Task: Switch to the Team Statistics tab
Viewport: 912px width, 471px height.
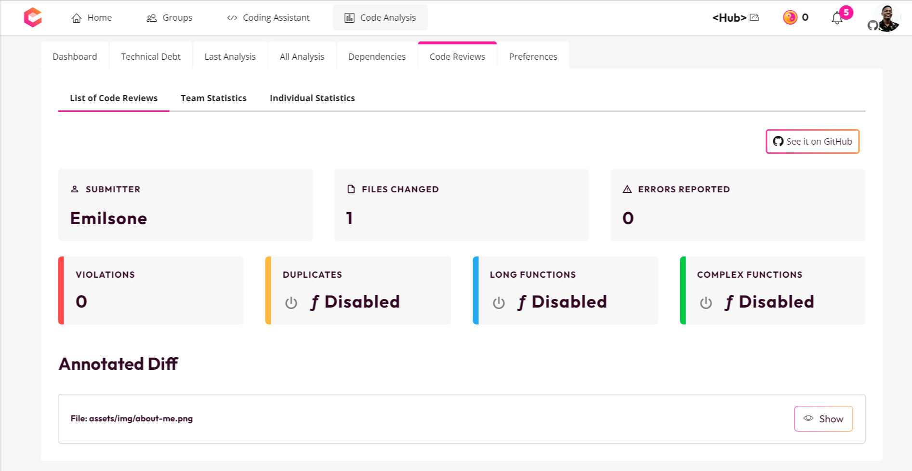Action: pyautogui.click(x=213, y=98)
